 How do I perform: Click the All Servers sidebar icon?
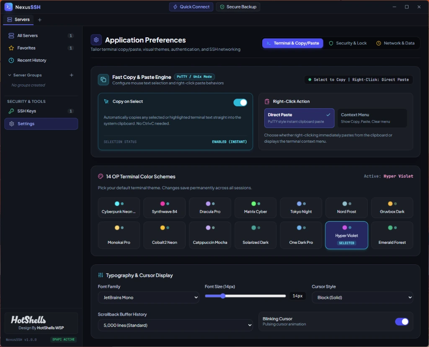pyautogui.click(x=11, y=36)
